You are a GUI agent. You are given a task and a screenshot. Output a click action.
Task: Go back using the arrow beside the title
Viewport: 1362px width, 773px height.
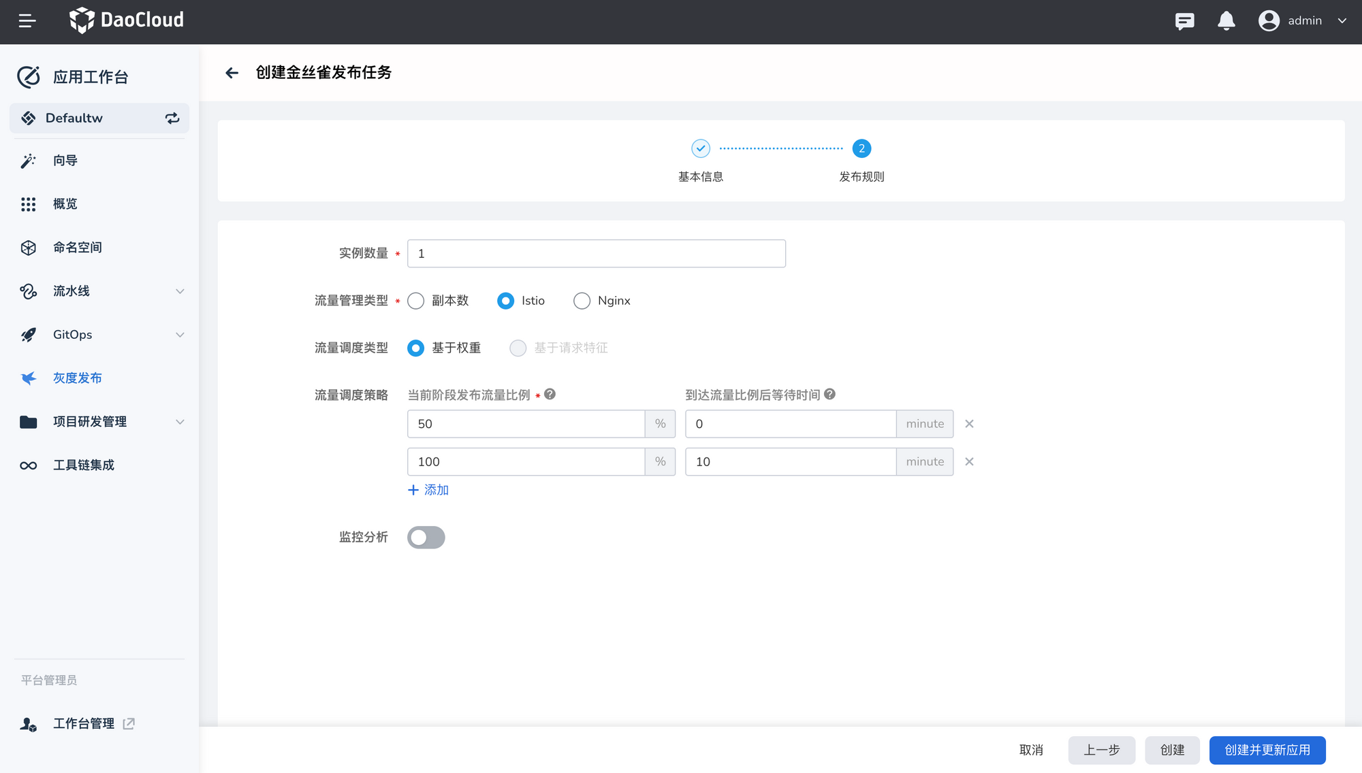232,73
